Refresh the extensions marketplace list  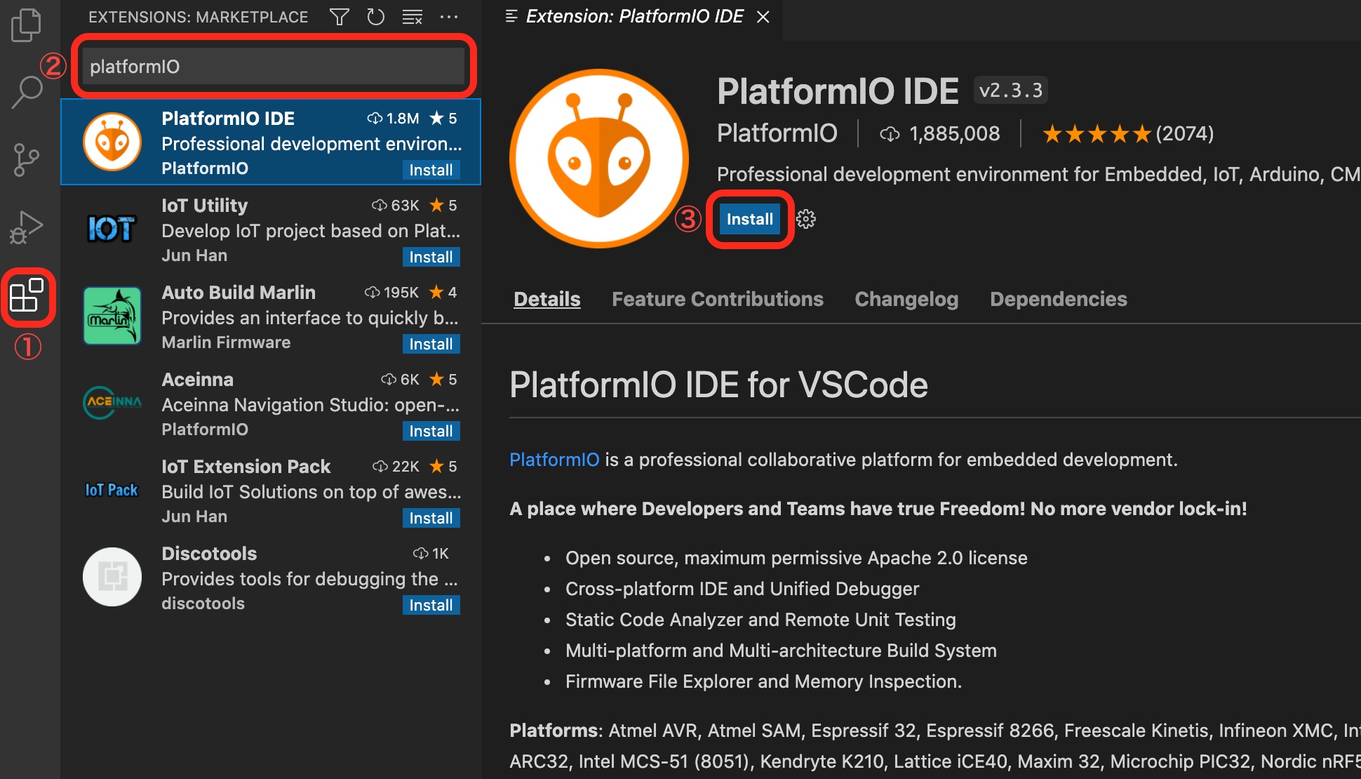[x=376, y=16]
